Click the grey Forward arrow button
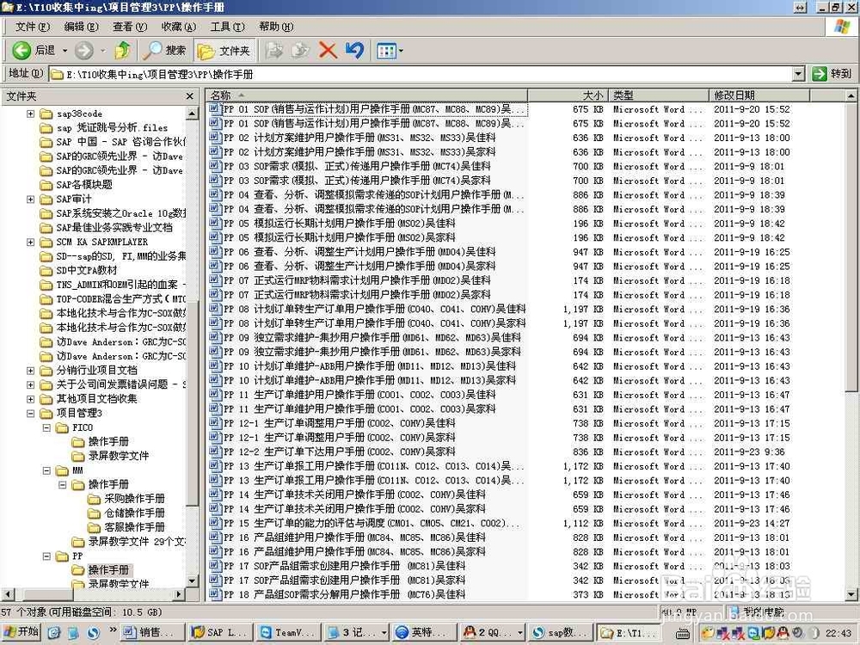Screen dimensions: 860x645 pyautogui.click(x=84, y=51)
